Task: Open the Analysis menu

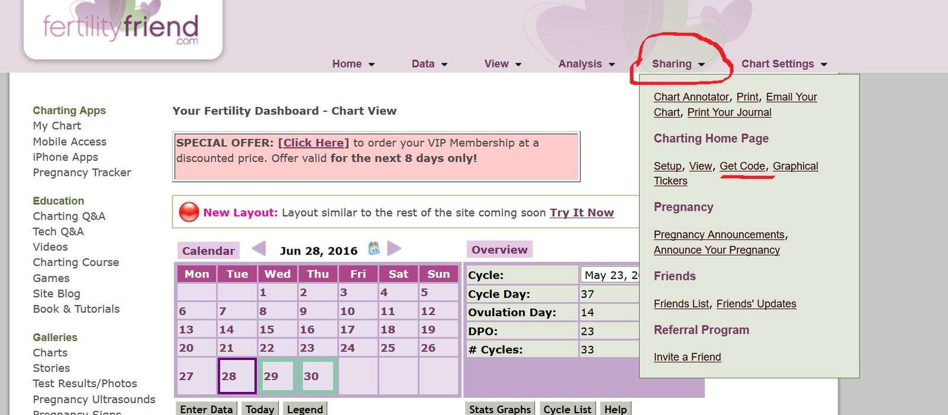Action: (x=586, y=64)
